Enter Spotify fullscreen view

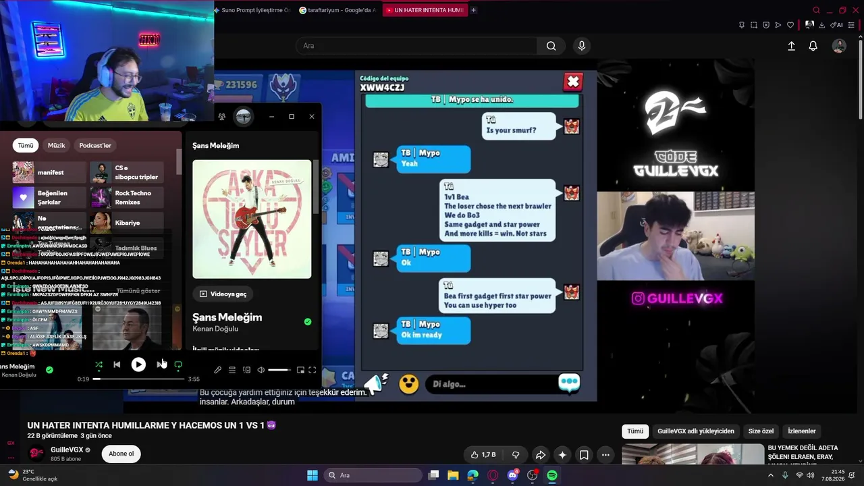coord(312,370)
